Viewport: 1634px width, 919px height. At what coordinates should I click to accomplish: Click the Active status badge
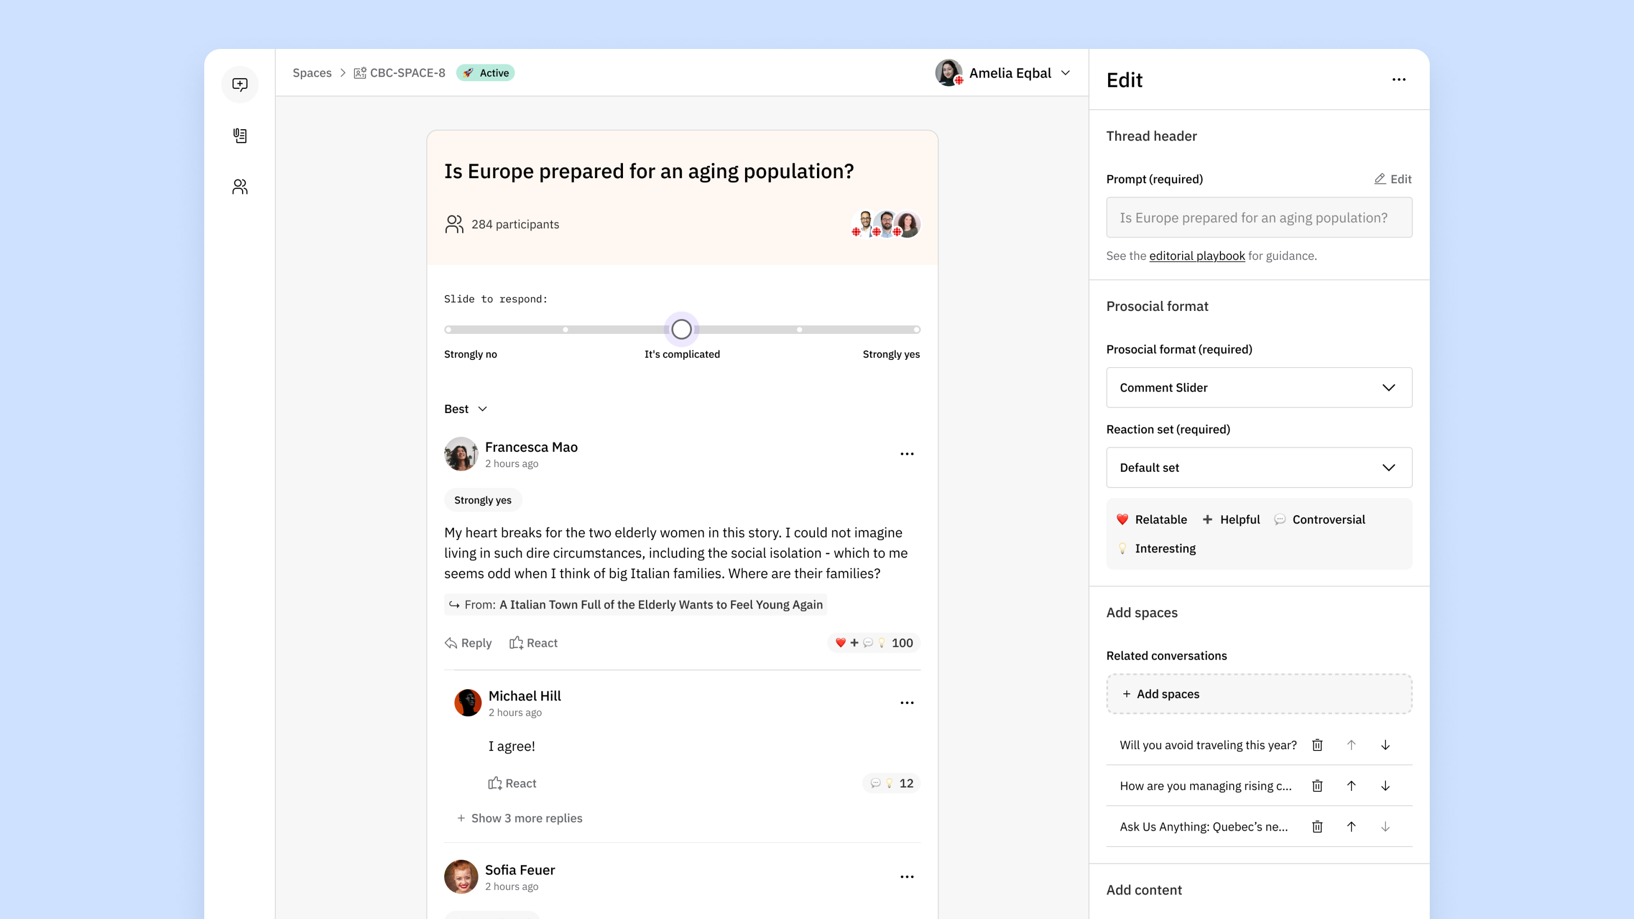point(485,73)
